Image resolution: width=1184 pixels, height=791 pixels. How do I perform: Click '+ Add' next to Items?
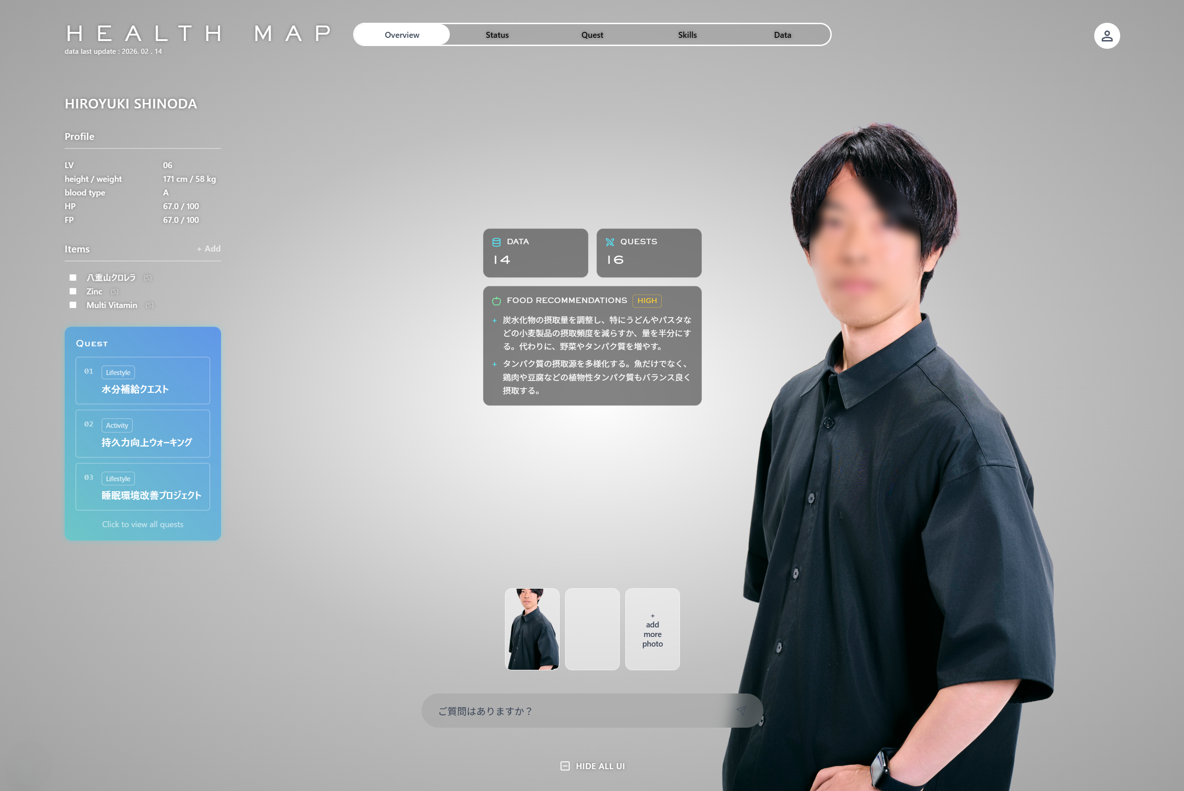point(208,249)
